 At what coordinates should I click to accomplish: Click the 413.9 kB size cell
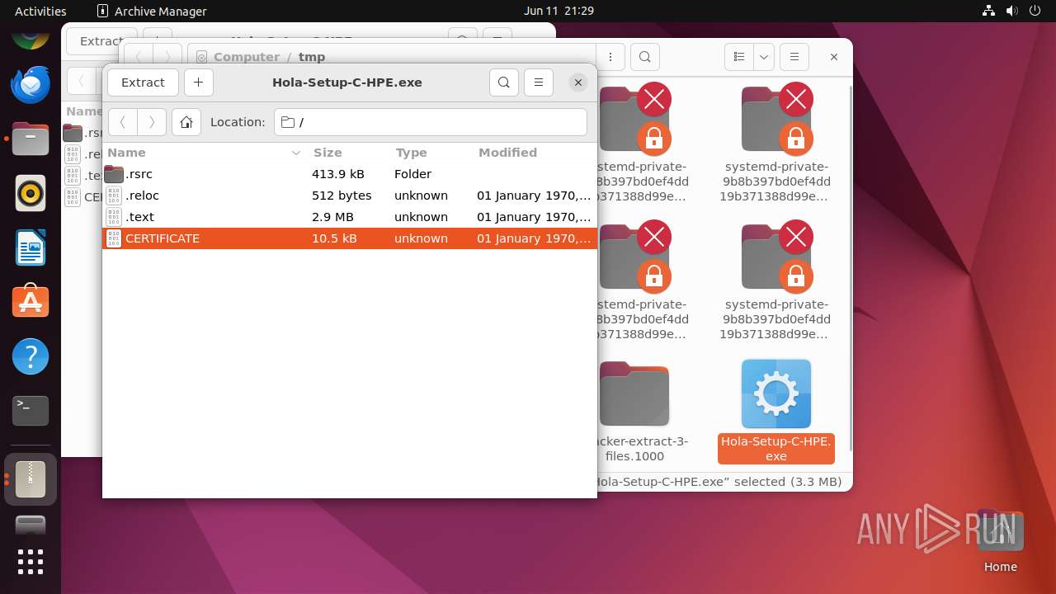[x=337, y=174]
